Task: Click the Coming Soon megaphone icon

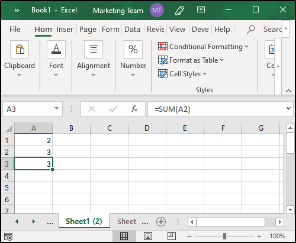Action: coord(179,10)
